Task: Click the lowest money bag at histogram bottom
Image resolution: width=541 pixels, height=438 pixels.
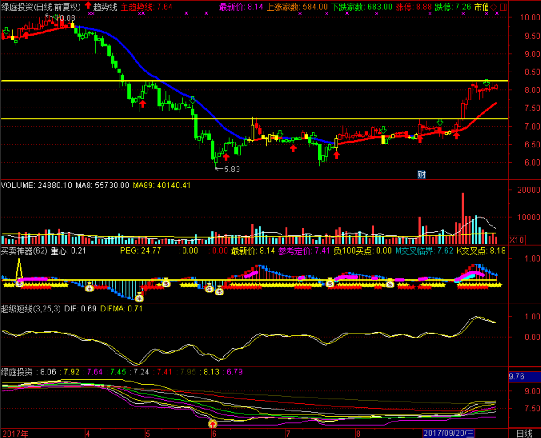Action: [x=139, y=298]
